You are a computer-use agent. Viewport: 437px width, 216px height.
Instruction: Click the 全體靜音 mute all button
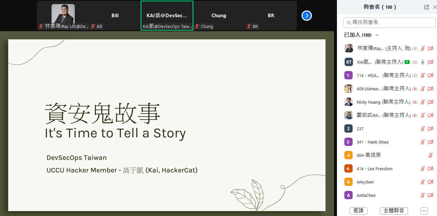coord(394,211)
